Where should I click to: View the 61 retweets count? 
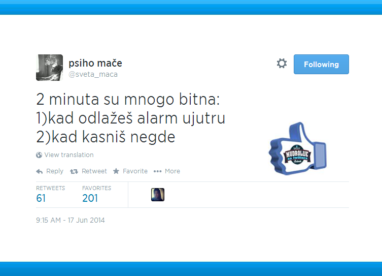click(x=41, y=198)
